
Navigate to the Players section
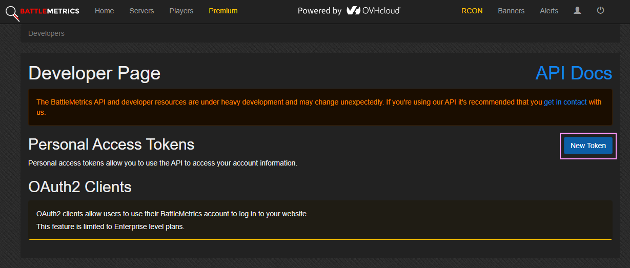(181, 11)
